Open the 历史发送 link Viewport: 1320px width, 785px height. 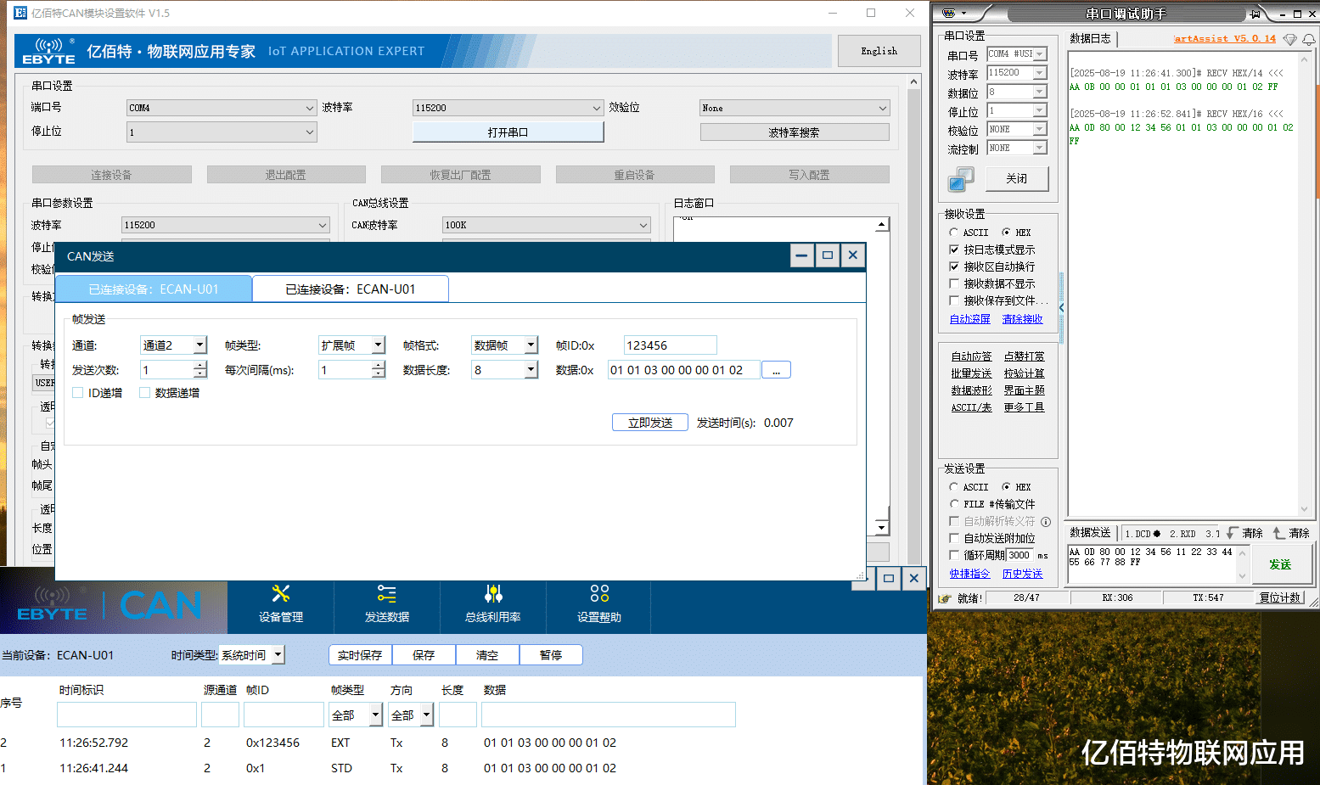point(1023,574)
